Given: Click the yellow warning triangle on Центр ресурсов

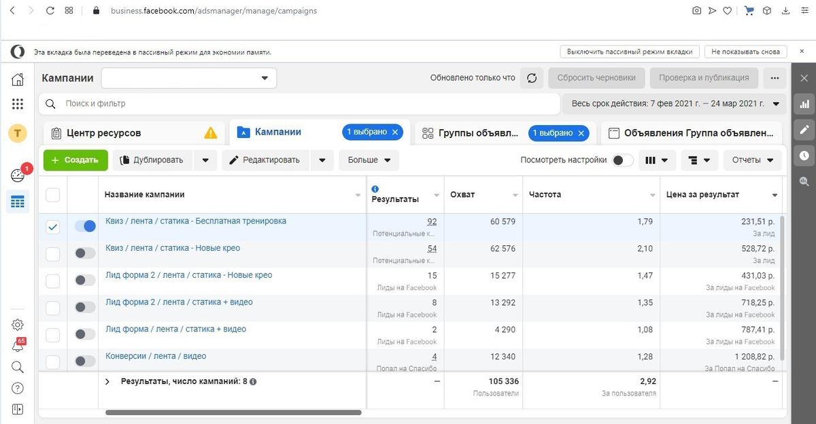Looking at the screenshot, I should click(x=211, y=132).
